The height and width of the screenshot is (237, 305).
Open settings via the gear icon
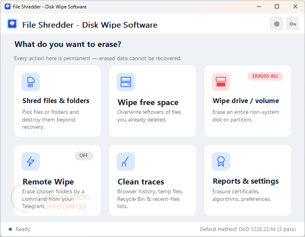click(x=277, y=24)
